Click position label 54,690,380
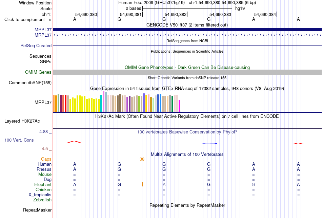322x218 pixels. (x=86, y=14)
